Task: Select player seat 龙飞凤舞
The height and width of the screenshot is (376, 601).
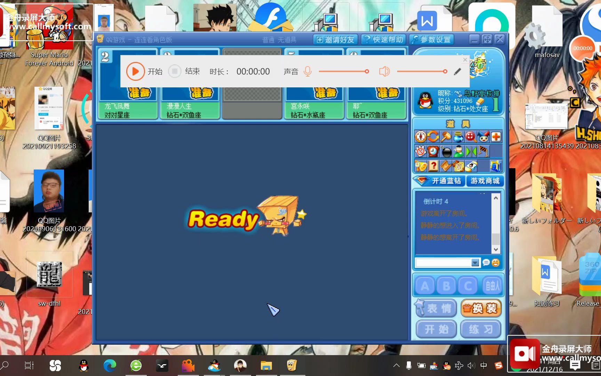Action: [x=128, y=84]
